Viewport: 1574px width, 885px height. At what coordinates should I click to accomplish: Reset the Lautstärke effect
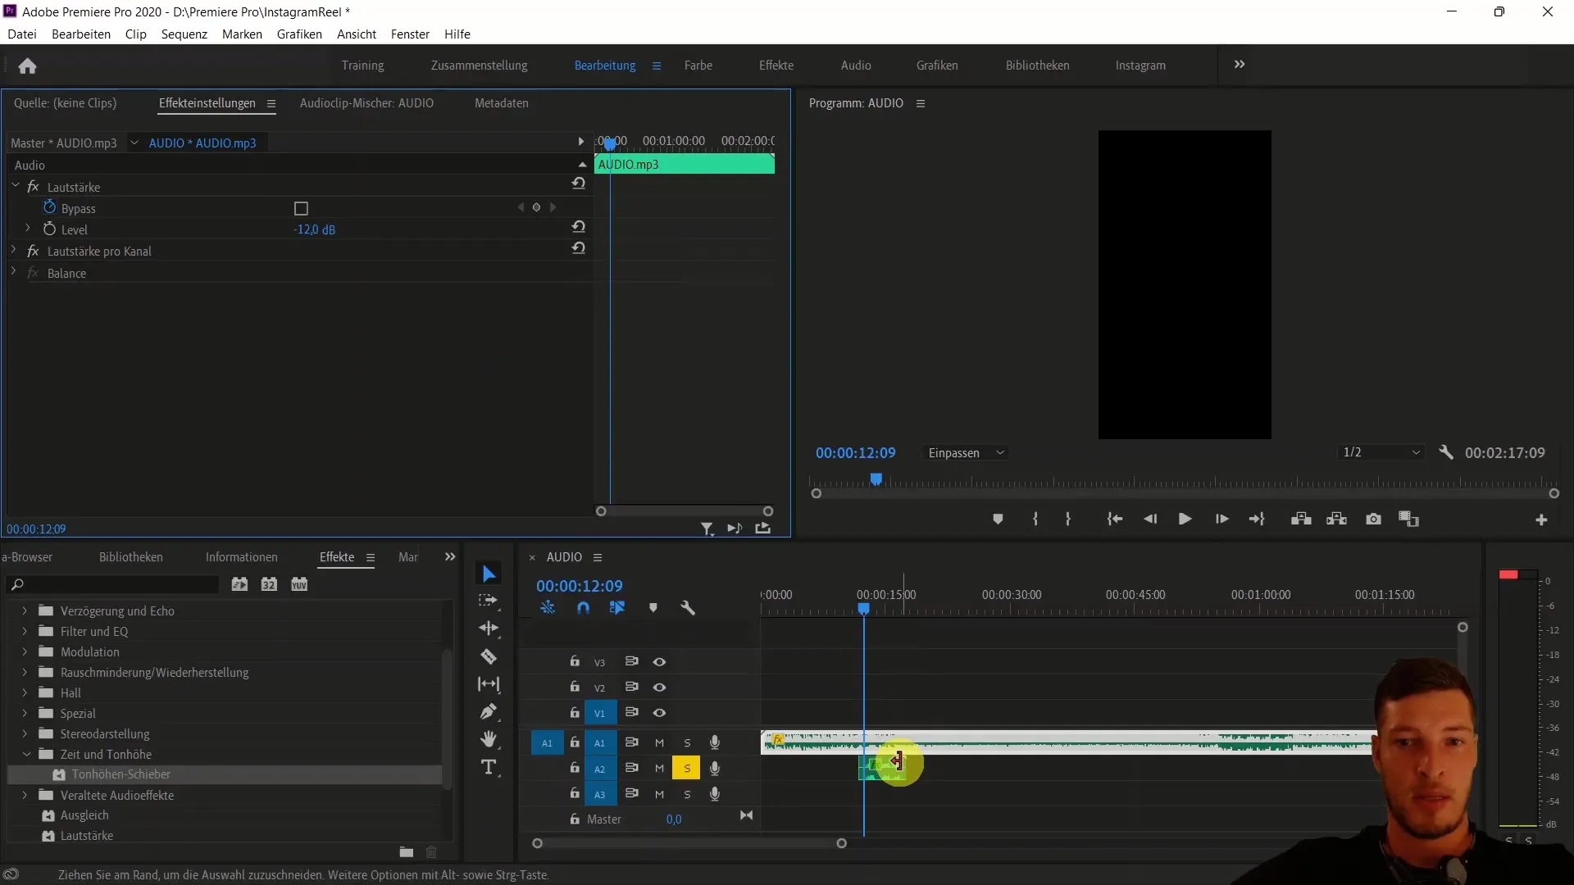coord(579,184)
